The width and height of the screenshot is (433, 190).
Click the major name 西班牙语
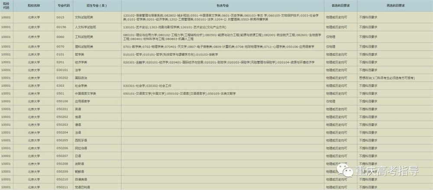point(81,140)
